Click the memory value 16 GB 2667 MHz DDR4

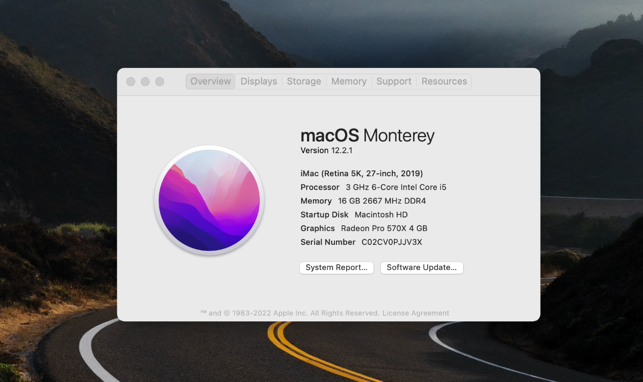click(382, 201)
